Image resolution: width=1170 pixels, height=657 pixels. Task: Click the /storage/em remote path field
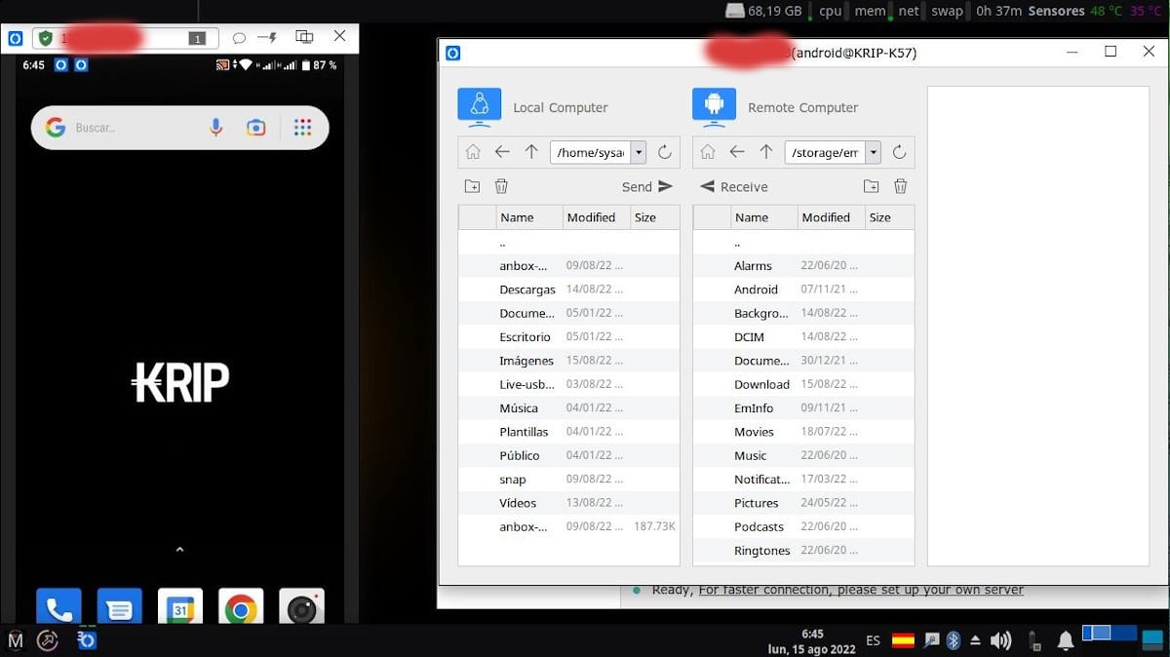coord(826,152)
